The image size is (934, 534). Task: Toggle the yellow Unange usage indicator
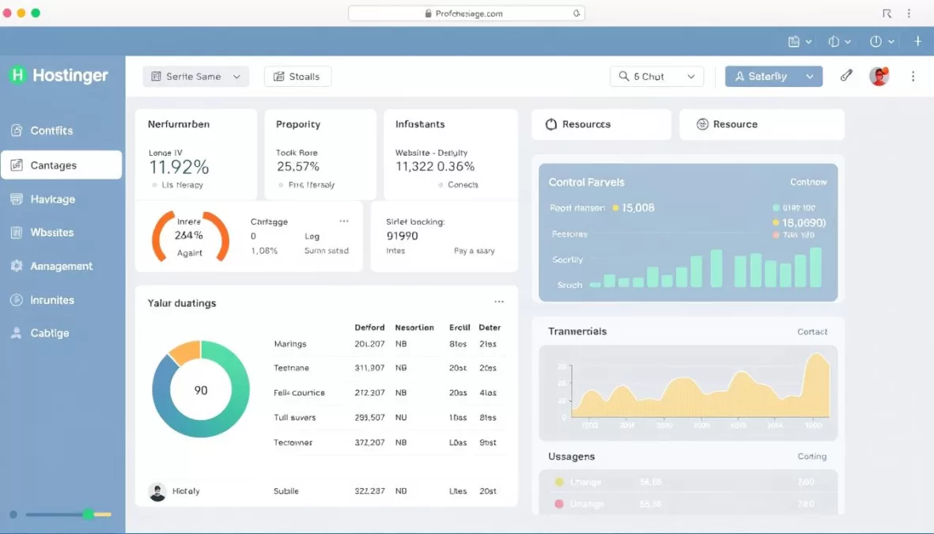[560, 481]
